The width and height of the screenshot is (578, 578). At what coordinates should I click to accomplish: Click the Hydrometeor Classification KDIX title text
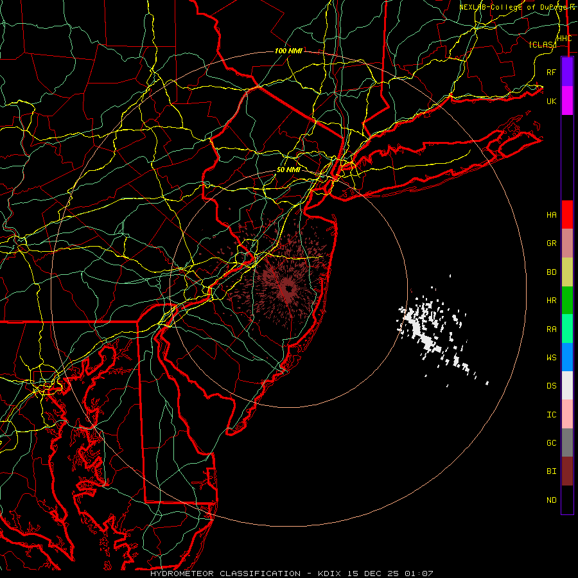292,574
